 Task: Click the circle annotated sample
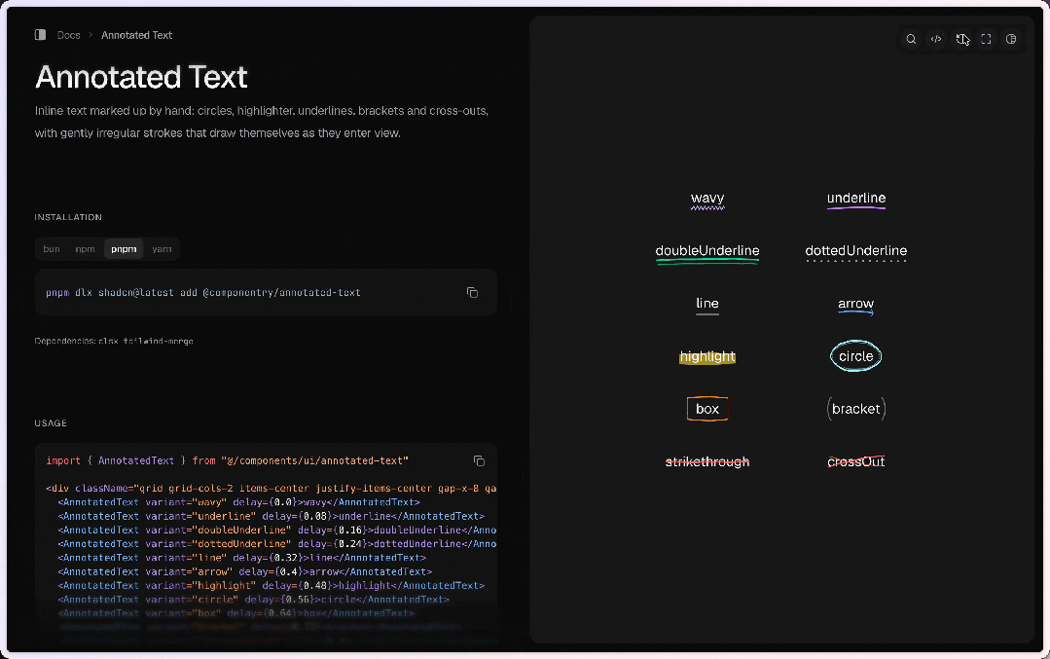point(855,356)
